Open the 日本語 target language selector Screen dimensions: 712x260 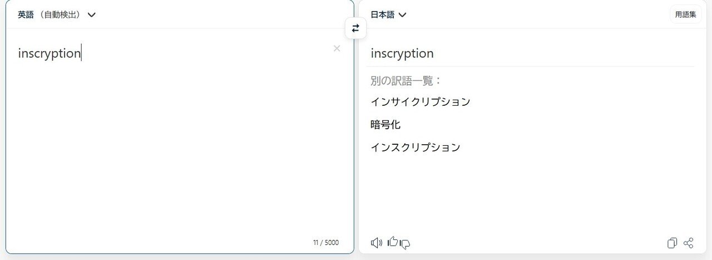383,14
